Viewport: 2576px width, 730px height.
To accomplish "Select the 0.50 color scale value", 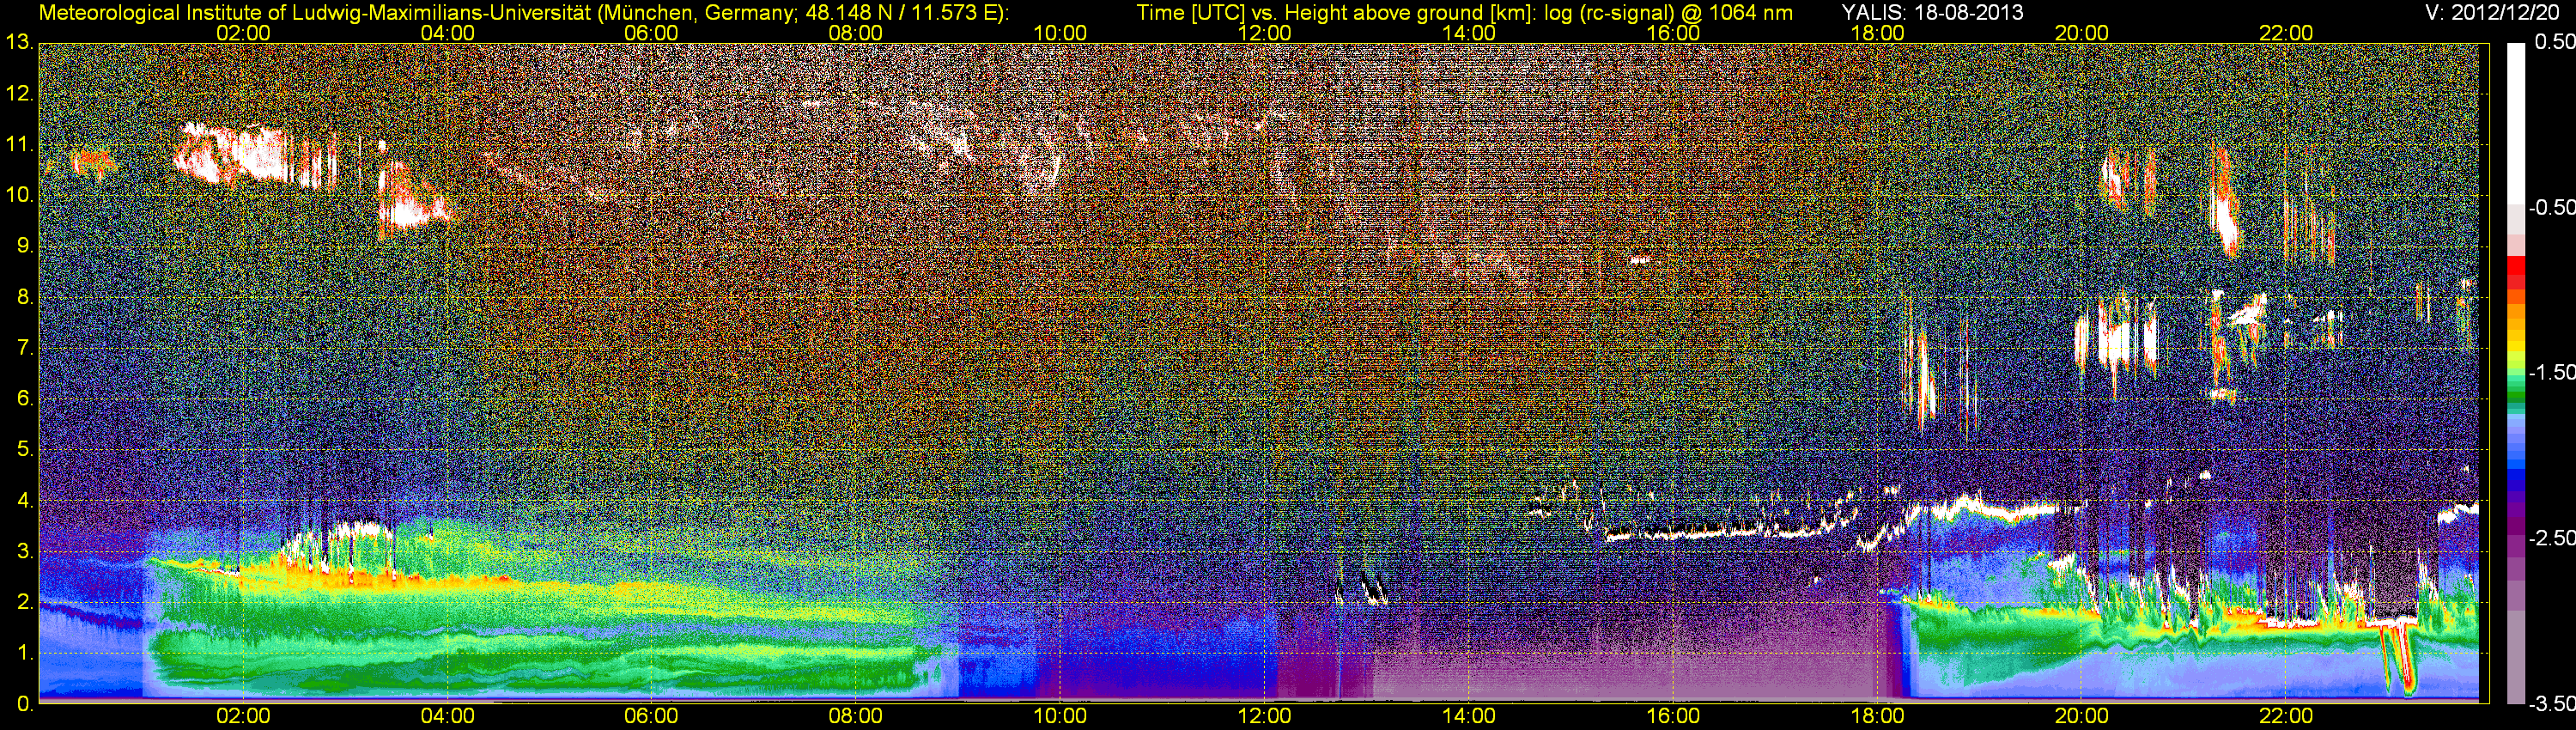I will click(2554, 42).
